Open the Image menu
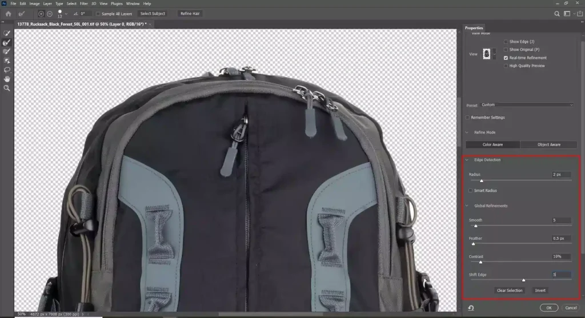The width and height of the screenshot is (585, 318). pos(34,4)
